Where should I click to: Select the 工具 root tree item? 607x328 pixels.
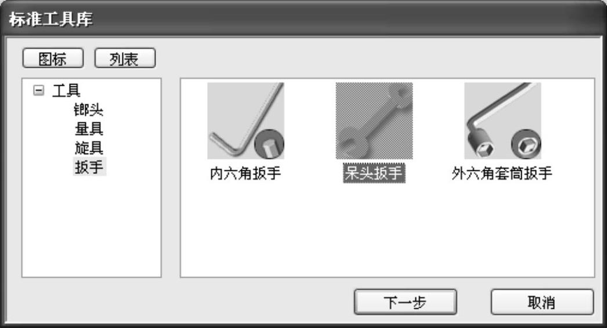pyautogui.click(x=66, y=90)
